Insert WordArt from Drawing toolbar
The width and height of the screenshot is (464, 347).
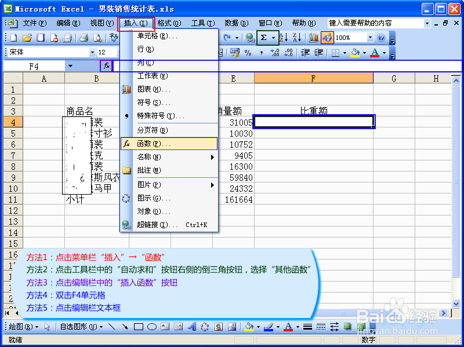pyautogui.click(x=192, y=327)
